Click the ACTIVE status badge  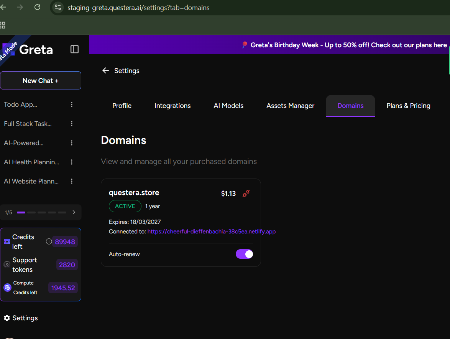click(125, 206)
